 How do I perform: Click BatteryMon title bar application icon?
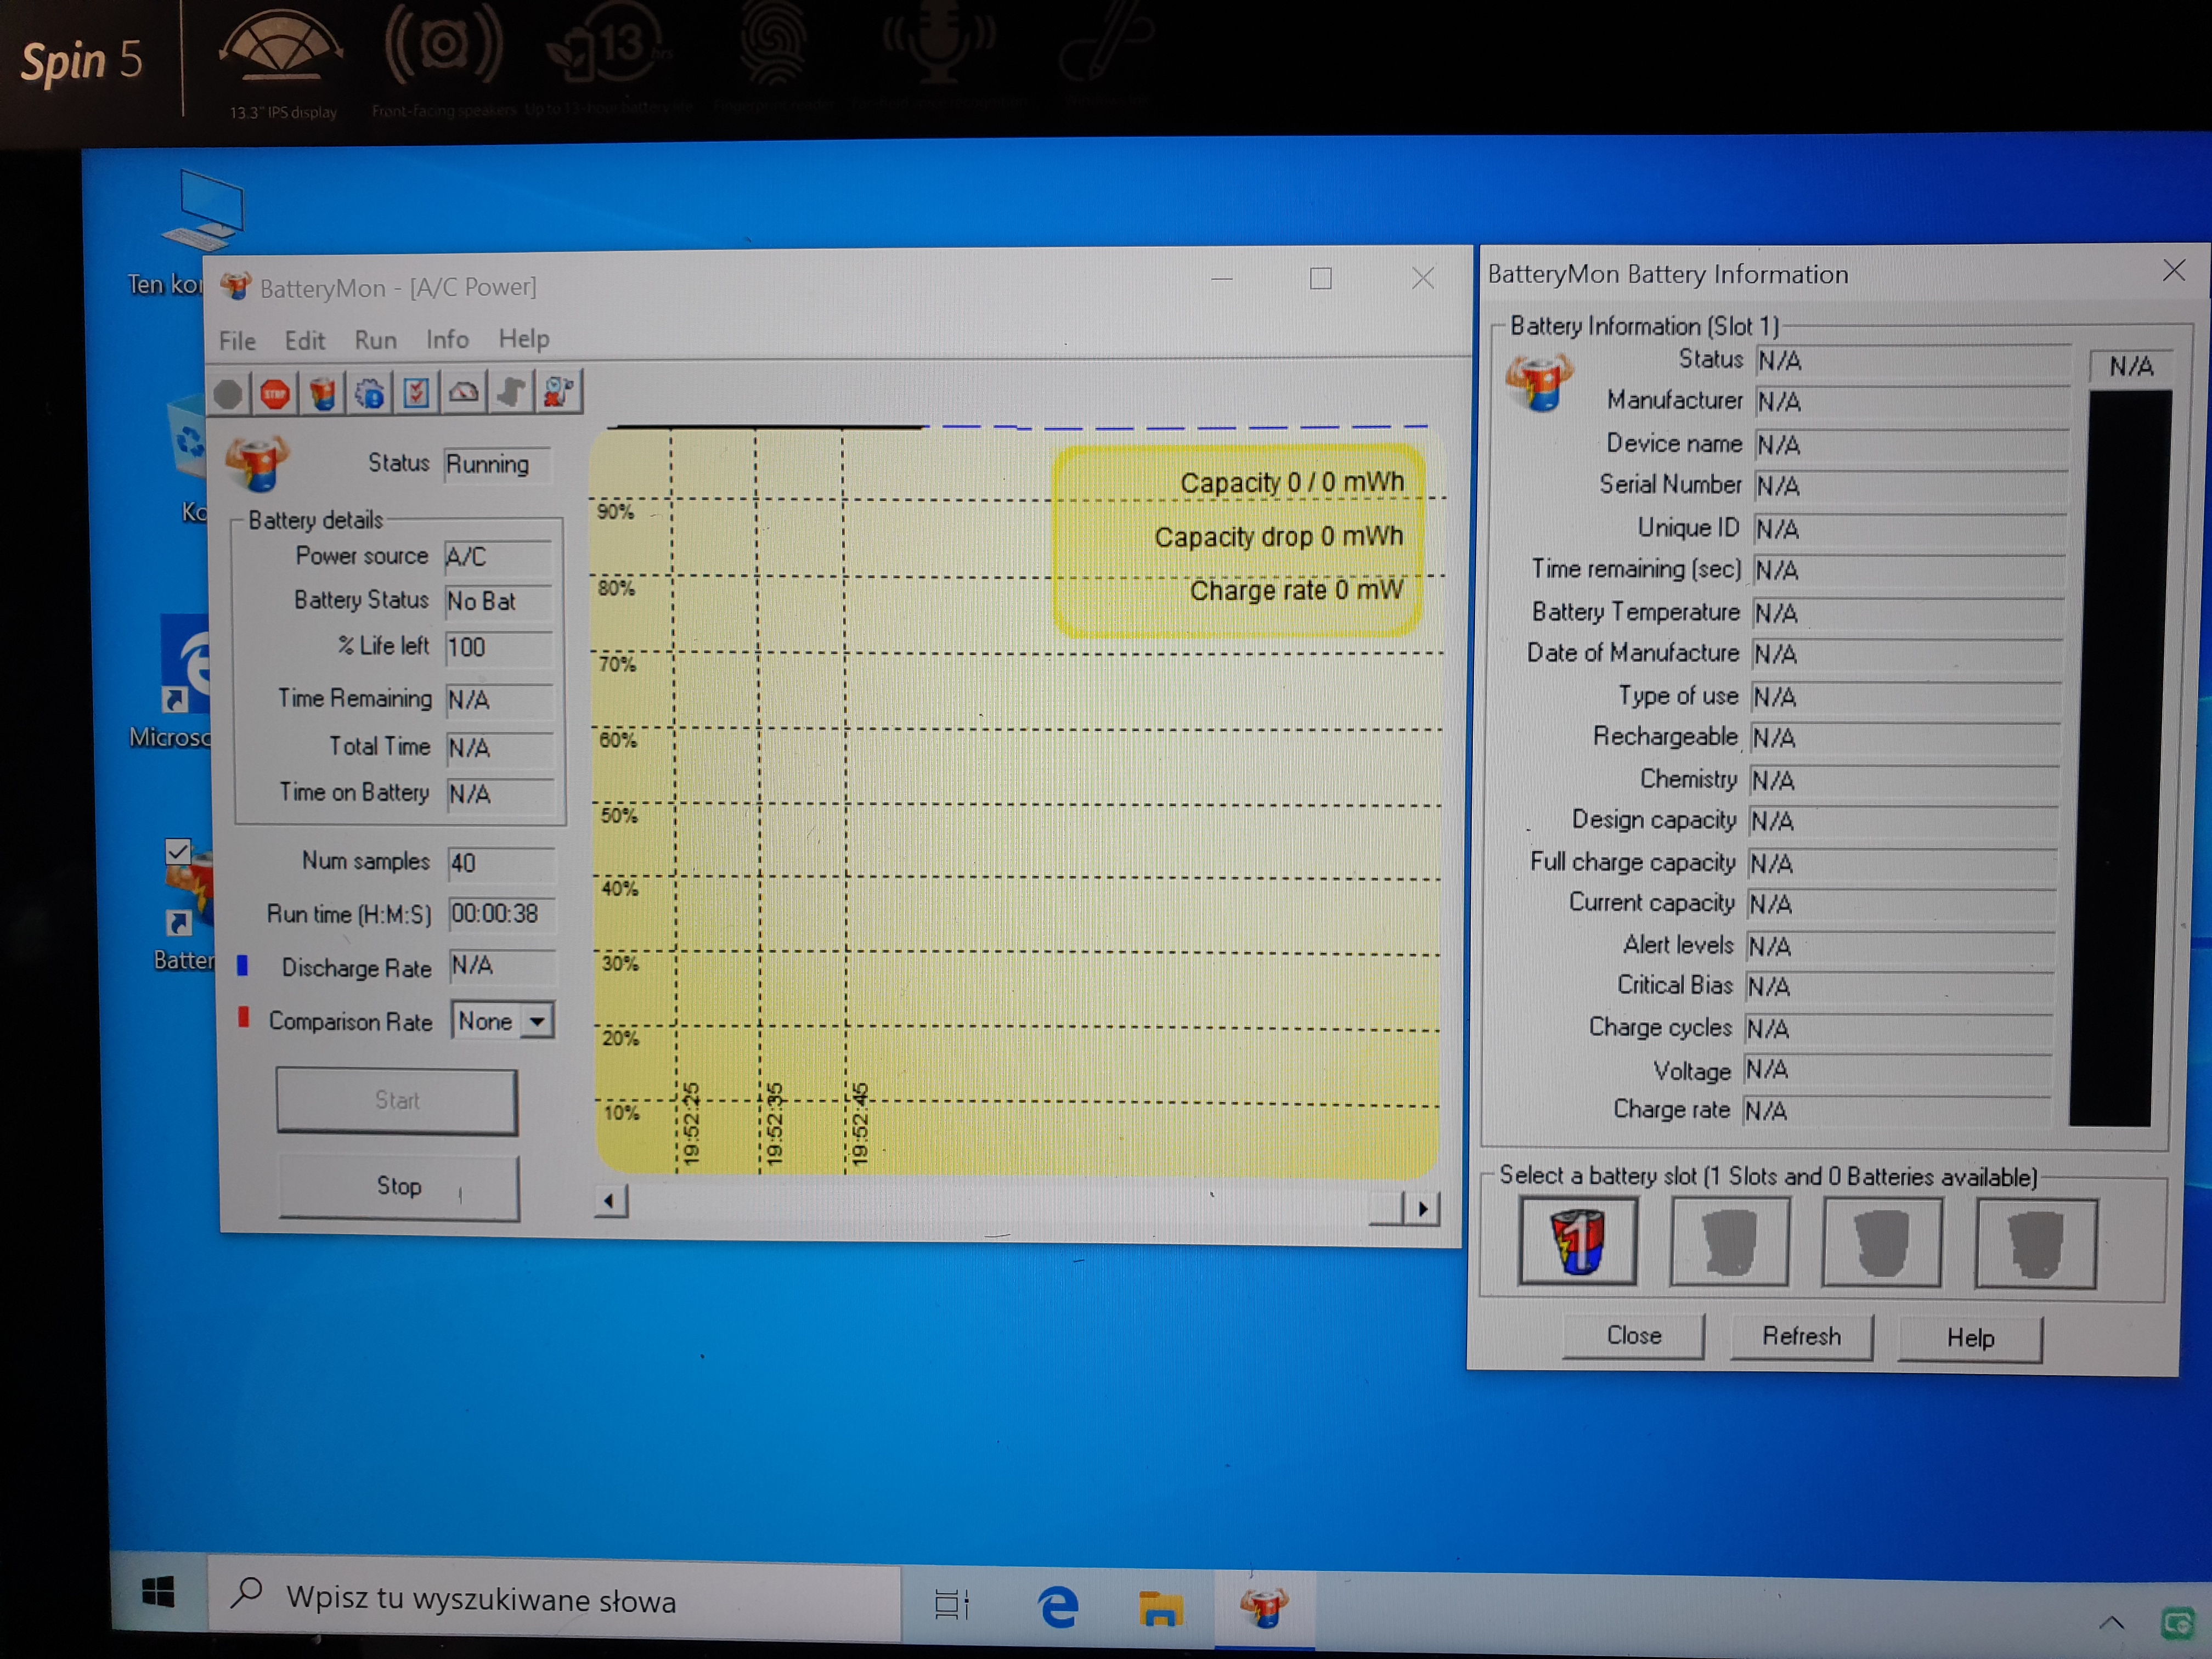point(236,287)
